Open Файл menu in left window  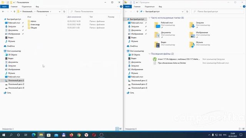tap(4, 7)
